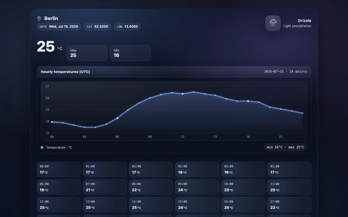The height and width of the screenshot is (217, 348).
Task: Click the 18 o'clock data point on chart
Action: click(248, 101)
